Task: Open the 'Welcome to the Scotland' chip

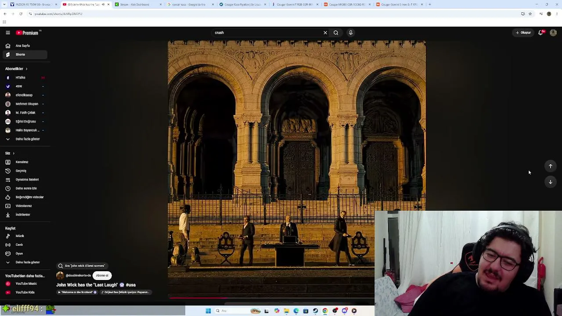Action: pyautogui.click(x=77, y=292)
